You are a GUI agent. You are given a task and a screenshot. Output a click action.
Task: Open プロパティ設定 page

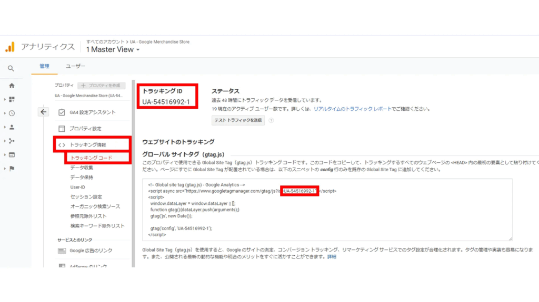tap(85, 129)
